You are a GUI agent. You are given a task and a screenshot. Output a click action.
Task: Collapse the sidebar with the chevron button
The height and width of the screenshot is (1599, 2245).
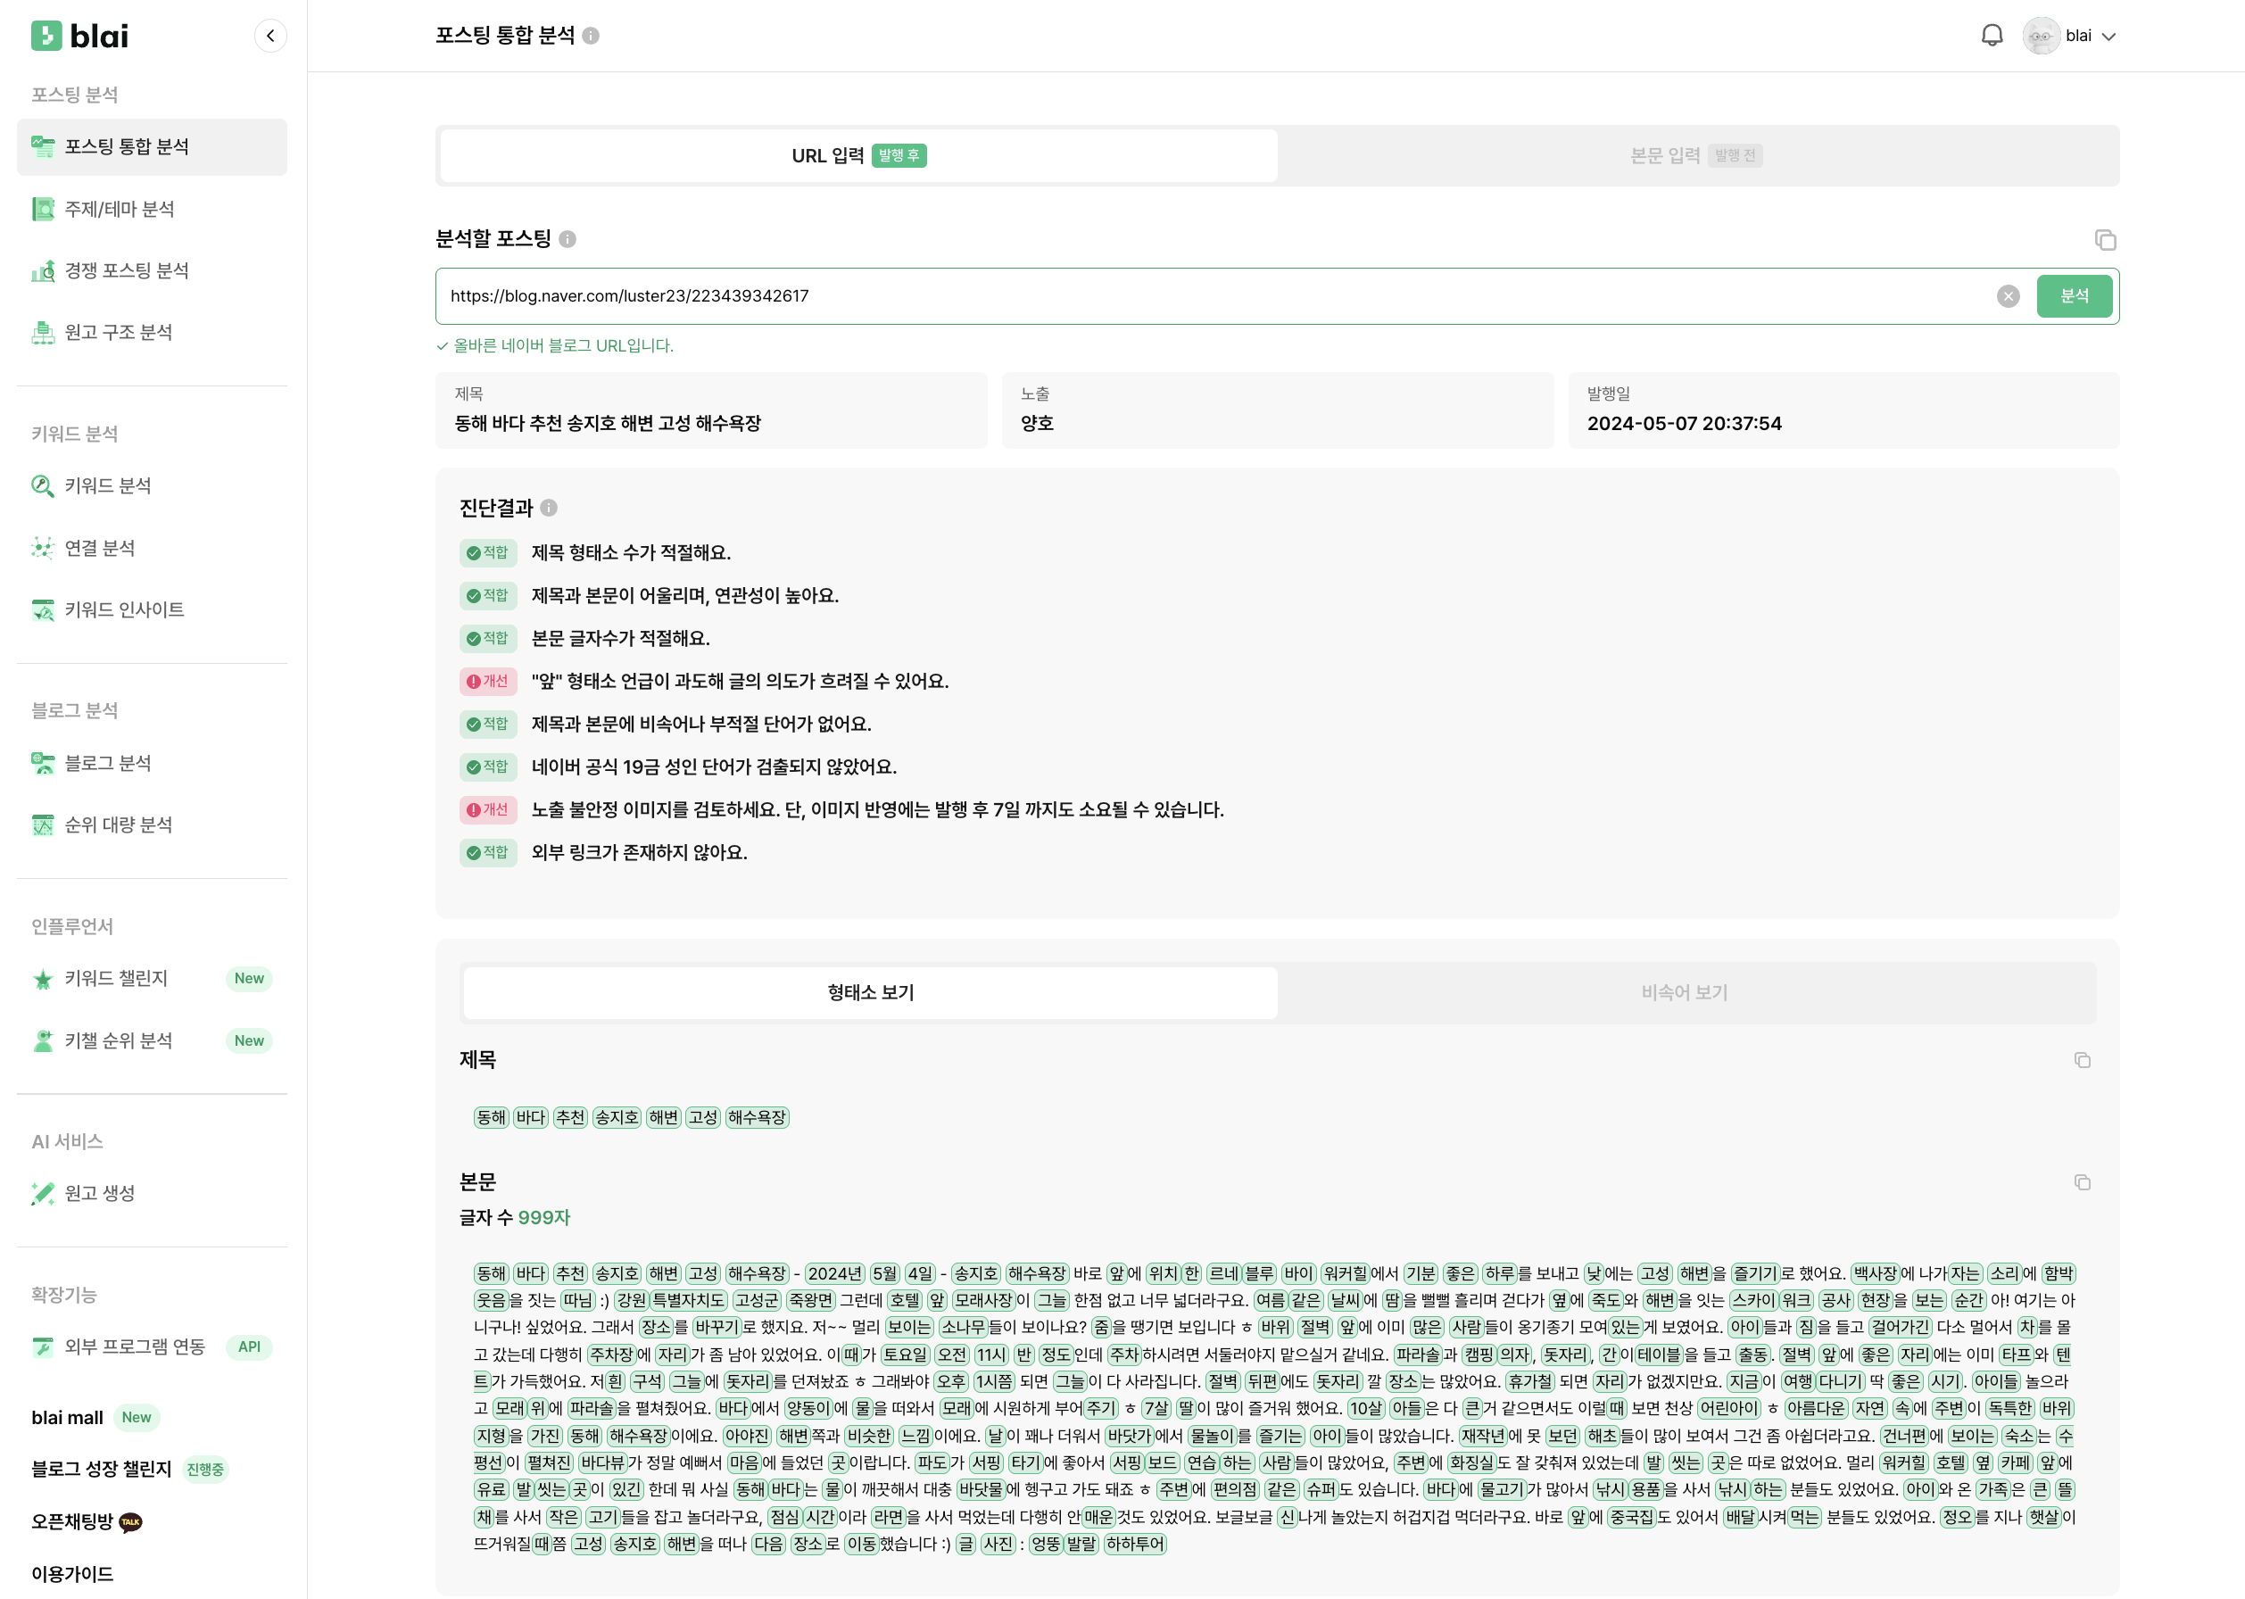[x=269, y=36]
